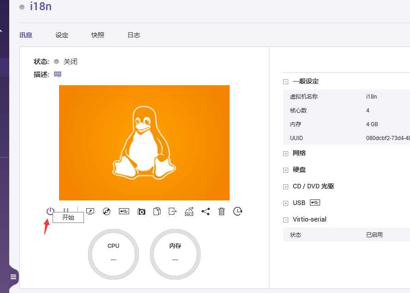Click the CPU usage gauge
The height and width of the screenshot is (293, 410).
[x=113, y=254]
